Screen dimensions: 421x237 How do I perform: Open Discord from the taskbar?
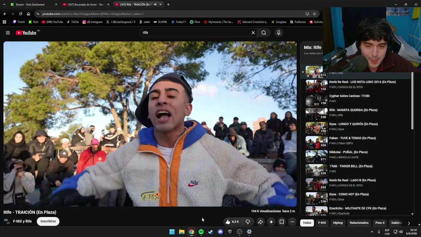click(220, 232)
